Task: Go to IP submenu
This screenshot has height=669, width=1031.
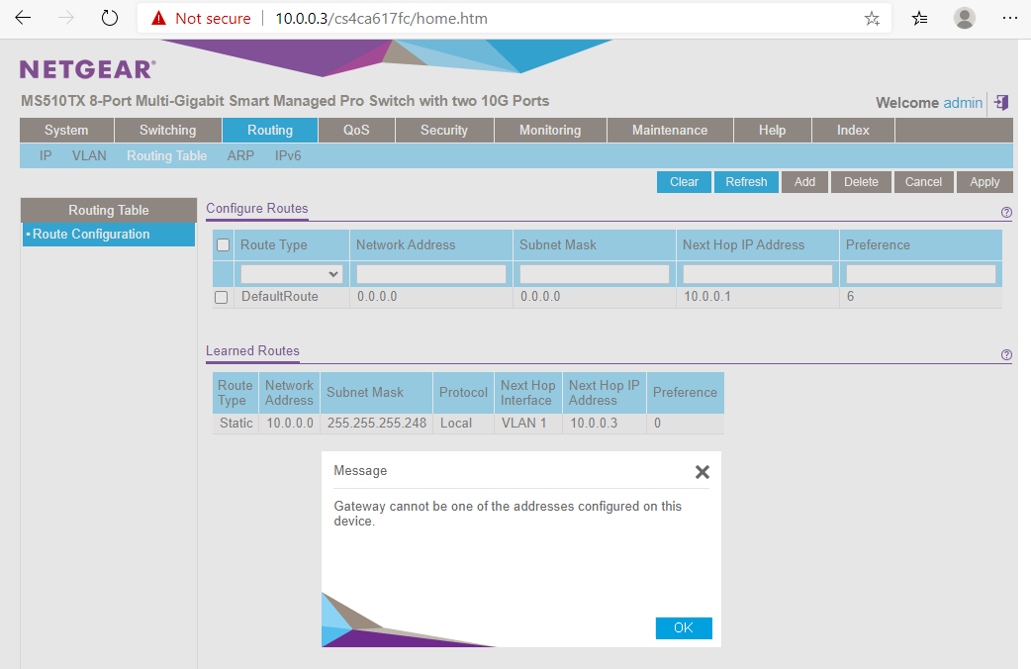Action: pyautogui.click(x=46, y=156)
